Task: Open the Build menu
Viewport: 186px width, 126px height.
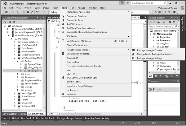Action: tap(37, 8)
